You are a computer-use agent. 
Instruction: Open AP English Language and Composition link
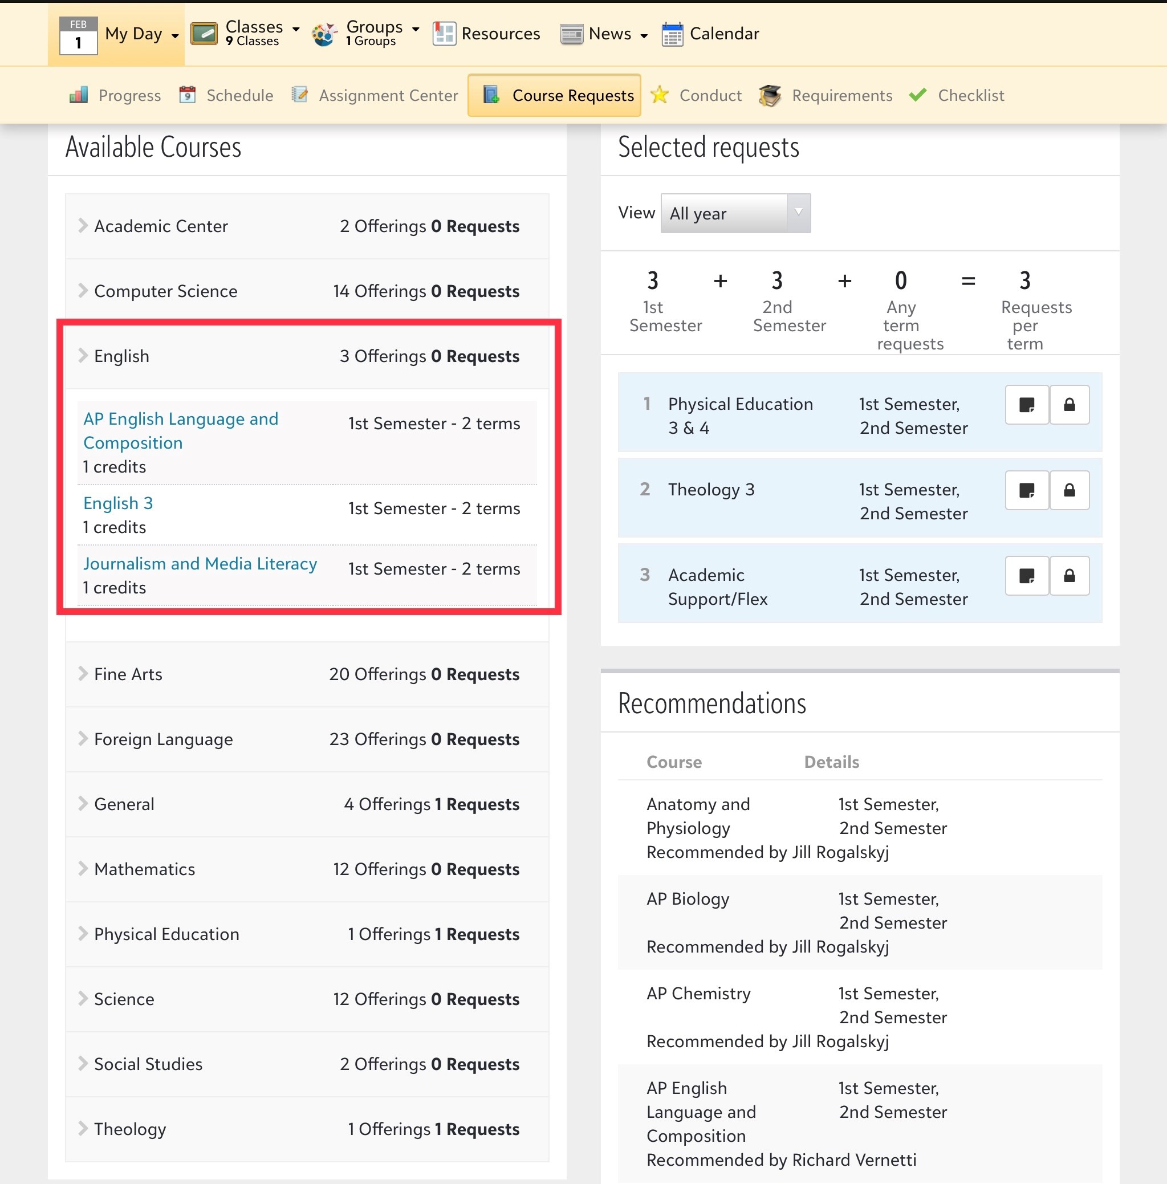tap(181, 431)
